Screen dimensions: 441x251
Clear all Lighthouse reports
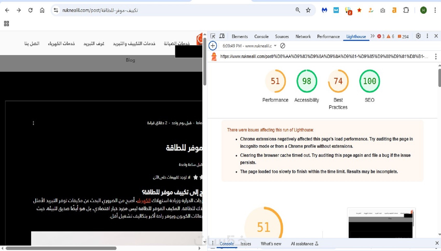click(283, 46)
